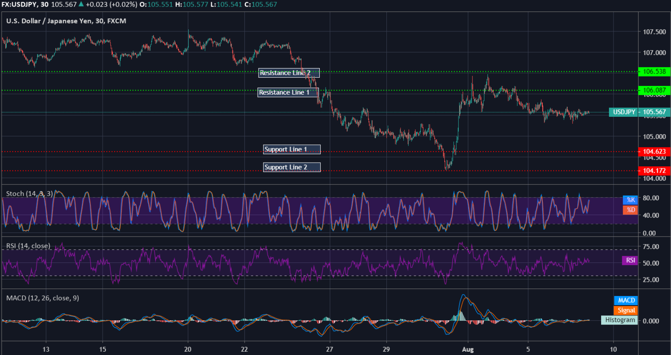Click the 10 date on time axis

point(613,349)
